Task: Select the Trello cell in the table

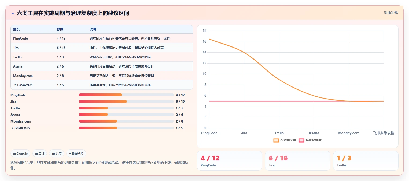Action: (17, 57)
